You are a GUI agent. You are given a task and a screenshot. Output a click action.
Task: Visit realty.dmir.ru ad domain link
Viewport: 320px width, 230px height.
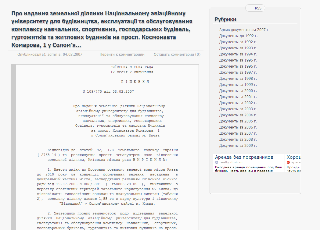[x=231, y=162]
